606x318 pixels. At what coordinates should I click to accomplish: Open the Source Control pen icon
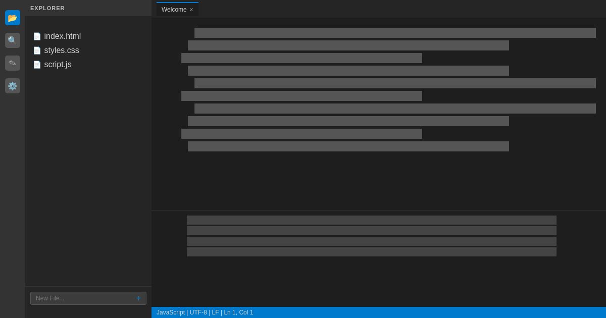point(13,63)
